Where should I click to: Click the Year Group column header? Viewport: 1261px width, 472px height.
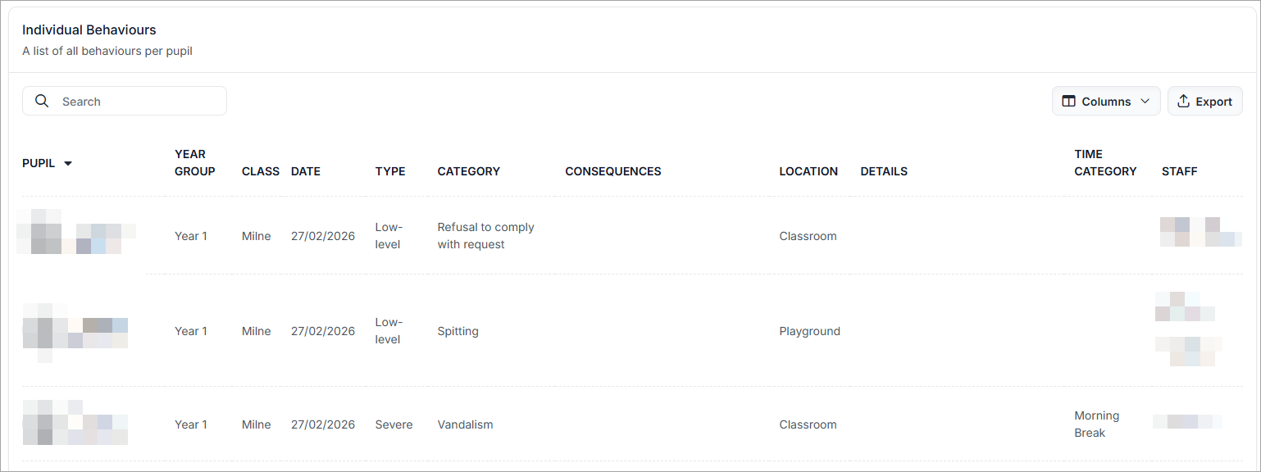pyautogui.click(x=195, y=162)
